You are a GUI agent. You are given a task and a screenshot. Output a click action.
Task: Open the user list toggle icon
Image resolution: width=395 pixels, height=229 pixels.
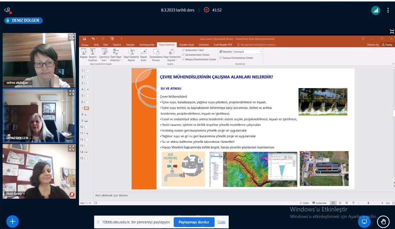[7, 10]
